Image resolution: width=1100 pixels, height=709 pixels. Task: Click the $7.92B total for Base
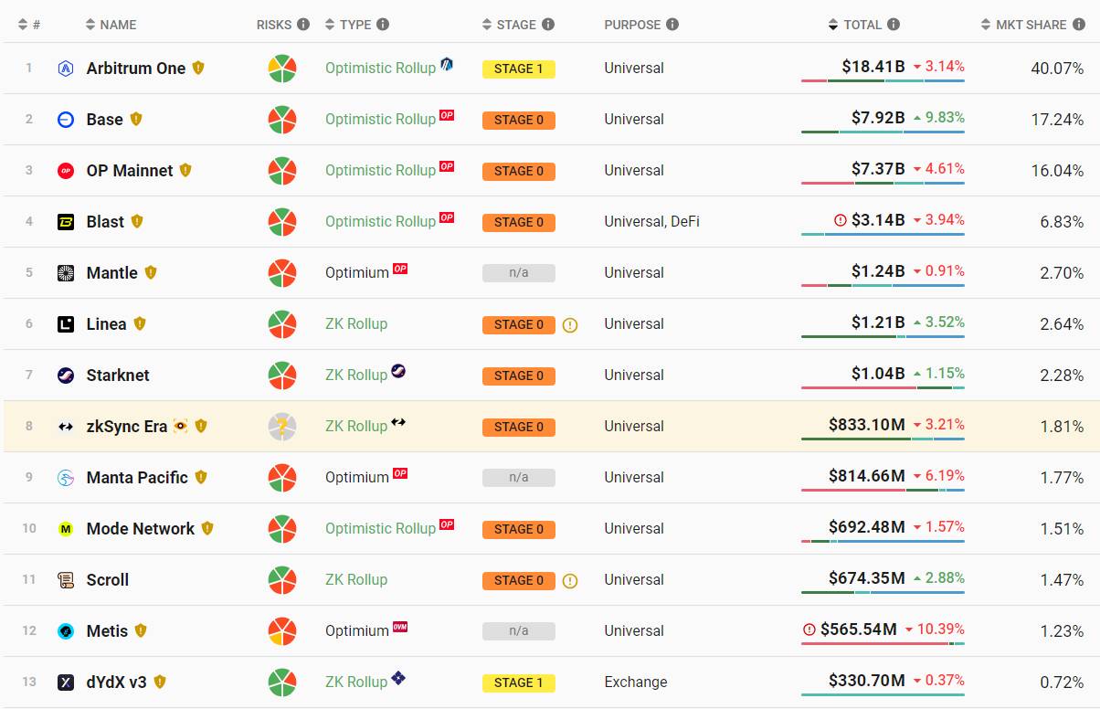tap(878, 118)
